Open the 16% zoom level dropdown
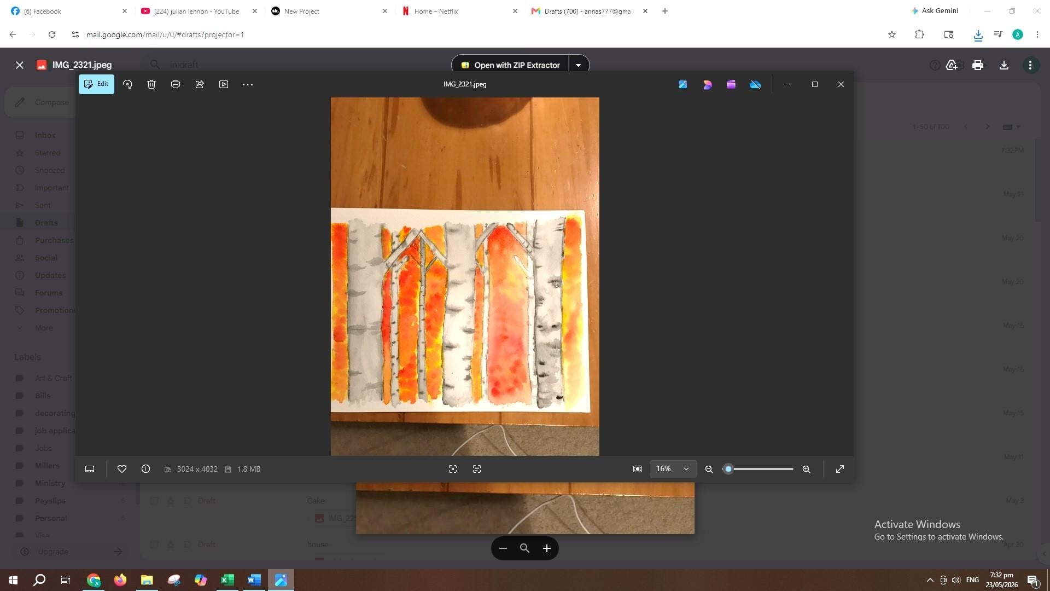The width and height of the screenshot is (1050, 591). tap(673, 469)
